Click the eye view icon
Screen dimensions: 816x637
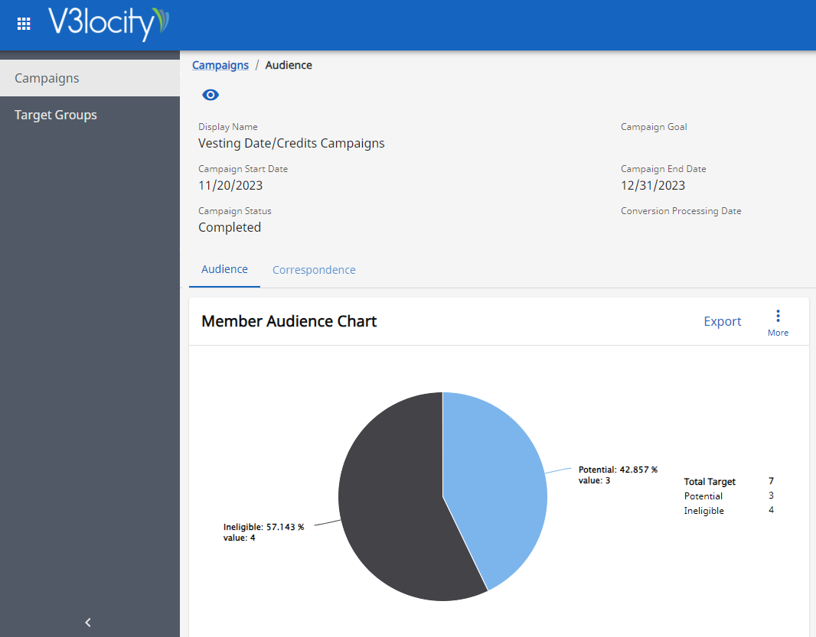coord(211,95)
